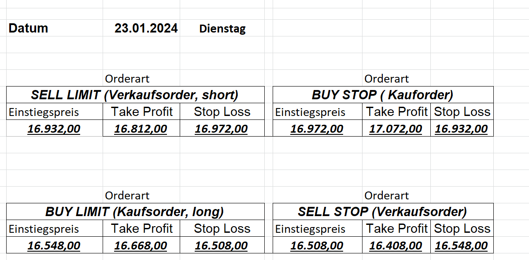This screenshot has width=529, height=260.
Task: Select the SELL STOP (Verkaufsorder) header cell
Action: pos(382,212)
